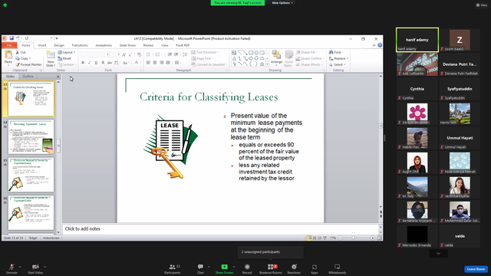Show more participants with the down chevron
The width and height of the screenshot is (491, 276).
[x=438, y=254]
